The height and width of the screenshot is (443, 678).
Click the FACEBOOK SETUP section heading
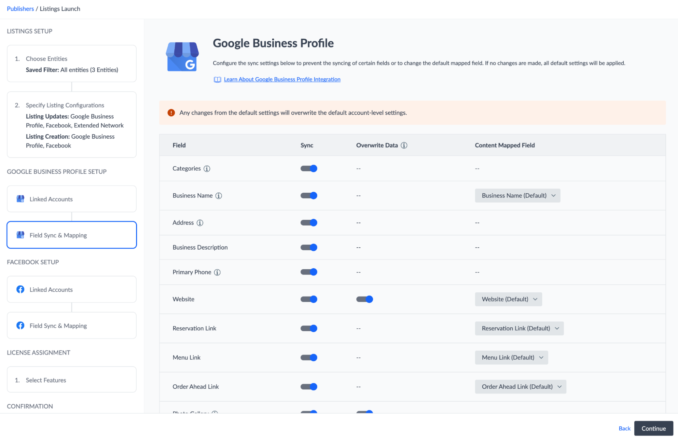33,262
